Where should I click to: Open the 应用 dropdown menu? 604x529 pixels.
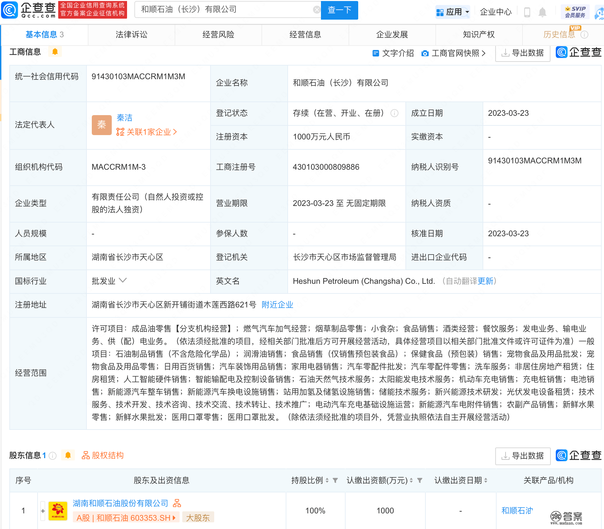coord(453,12)
